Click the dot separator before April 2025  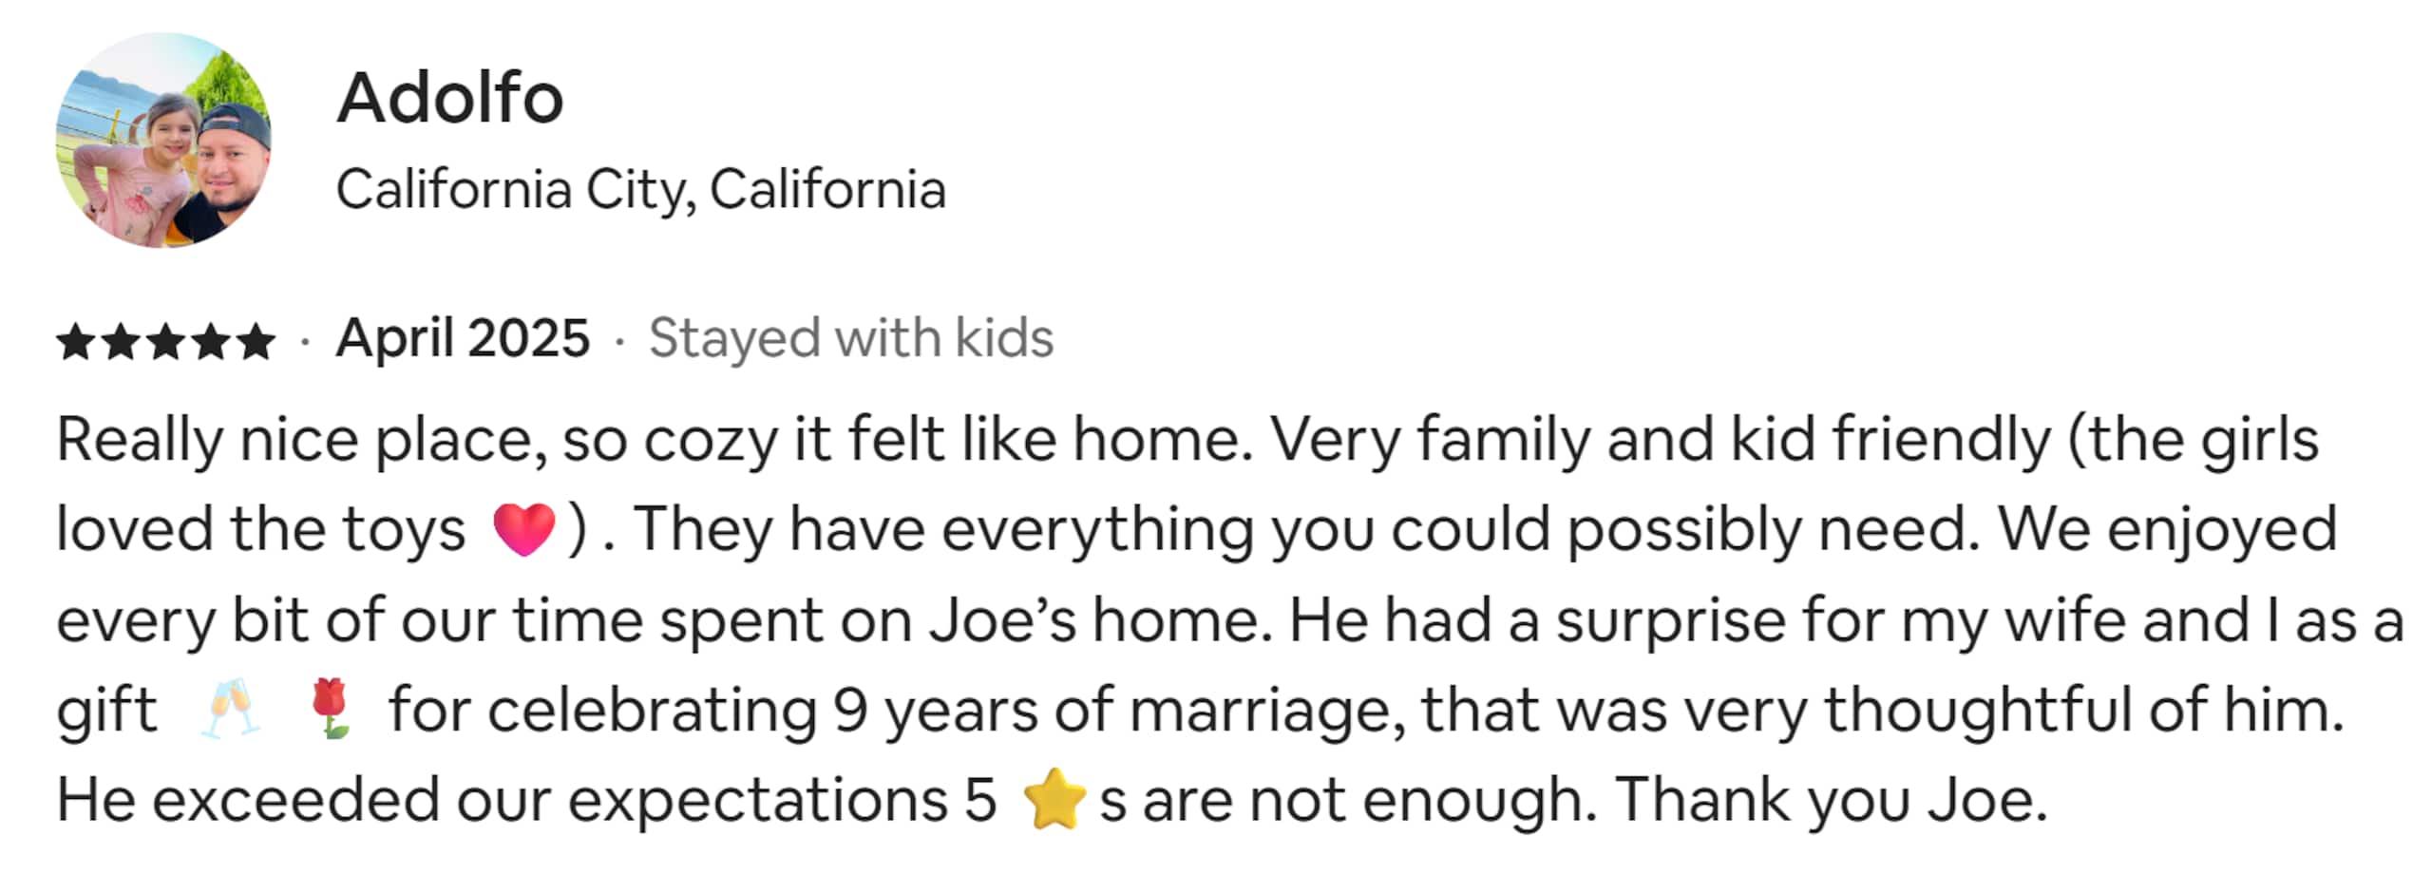click(305, 341)
